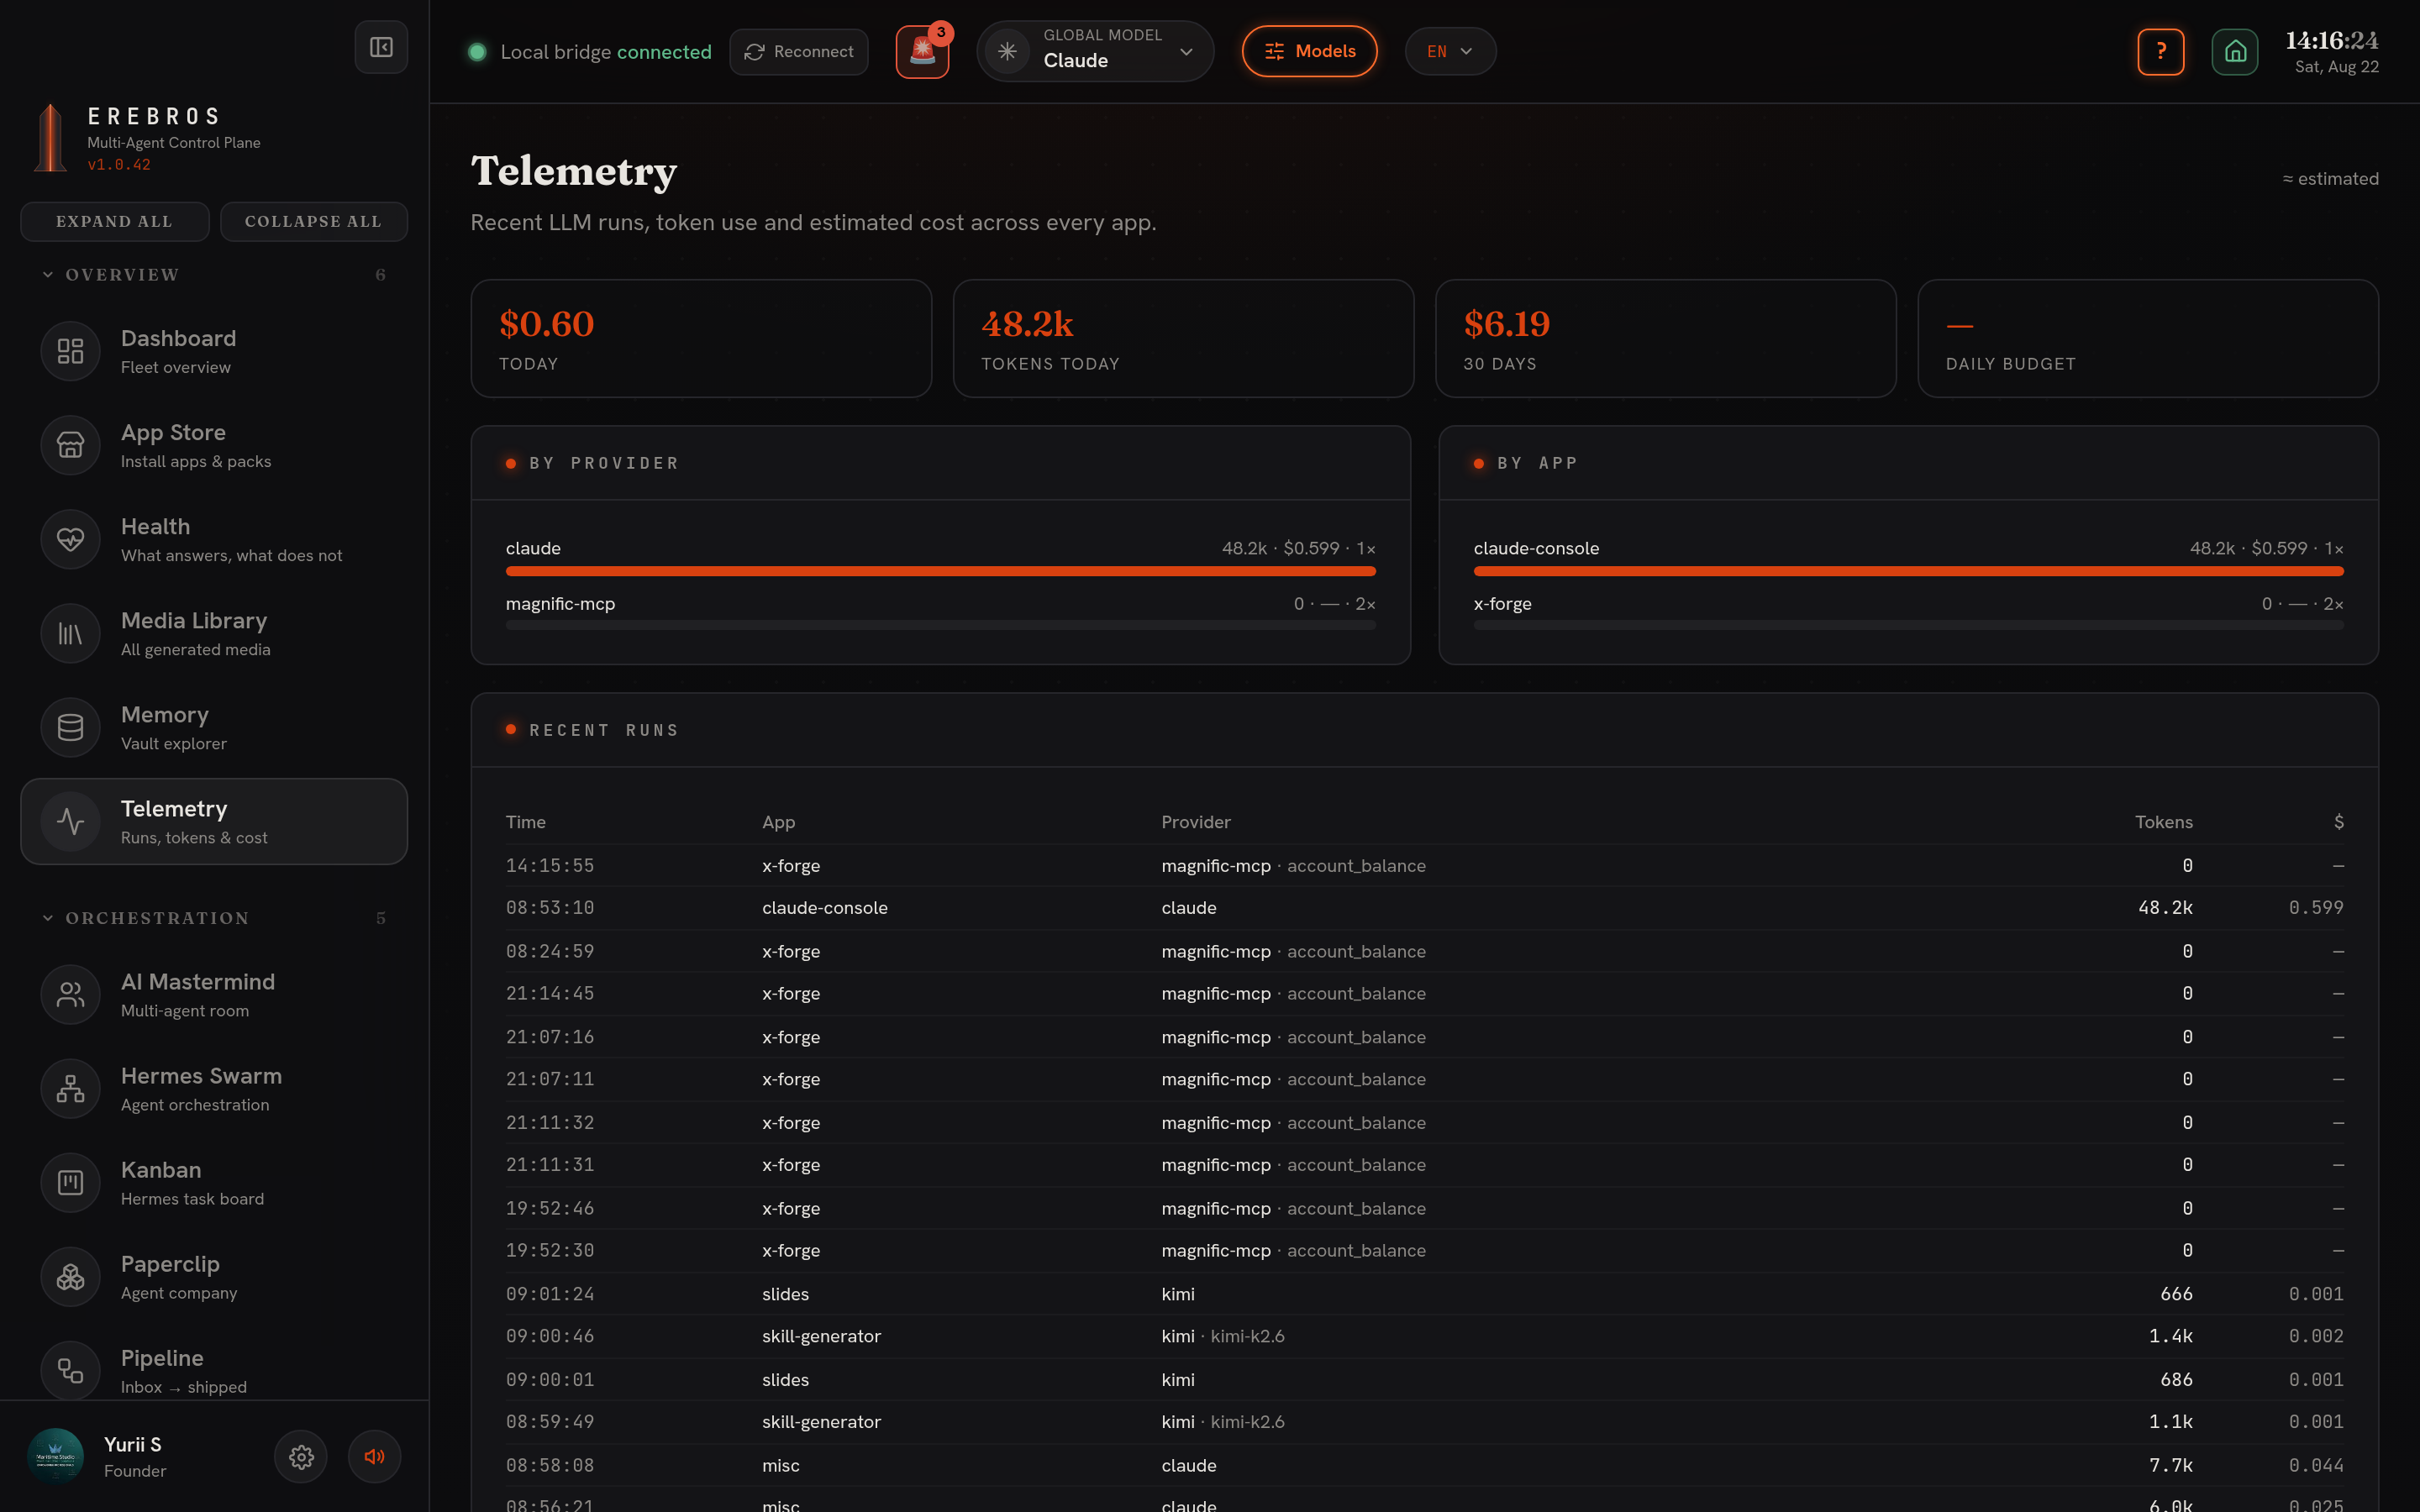Screen dimensions: 2420x1512
Task: Open the Models button
Action: (1309, 51)
